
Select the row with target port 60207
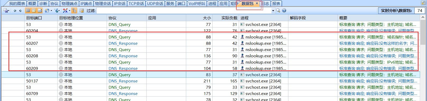[x=210, y=43]
